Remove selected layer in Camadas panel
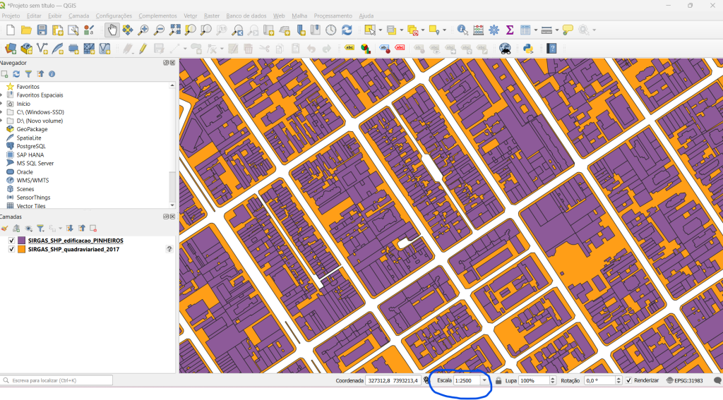The height and width of the screenshot is (400, 723). tap(93, 228)
